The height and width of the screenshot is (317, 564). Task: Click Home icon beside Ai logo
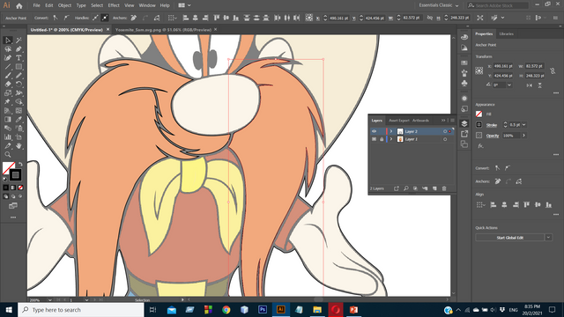click(19, 5)
